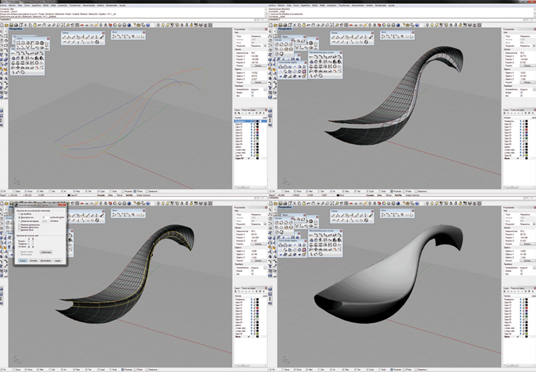Click the Aceptar button in the sweep dialog

pyautogui.click(x=23, y=261)
